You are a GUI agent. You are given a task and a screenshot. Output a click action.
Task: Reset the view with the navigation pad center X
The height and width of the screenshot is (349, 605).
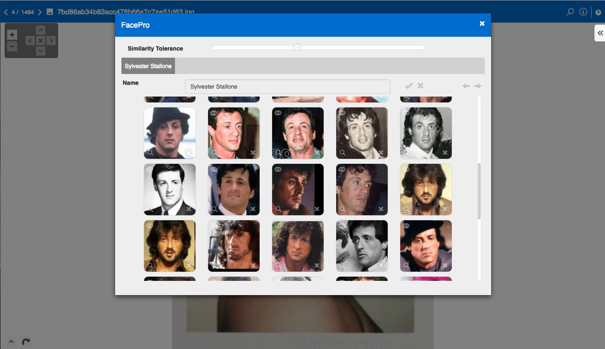coord(40,41)
